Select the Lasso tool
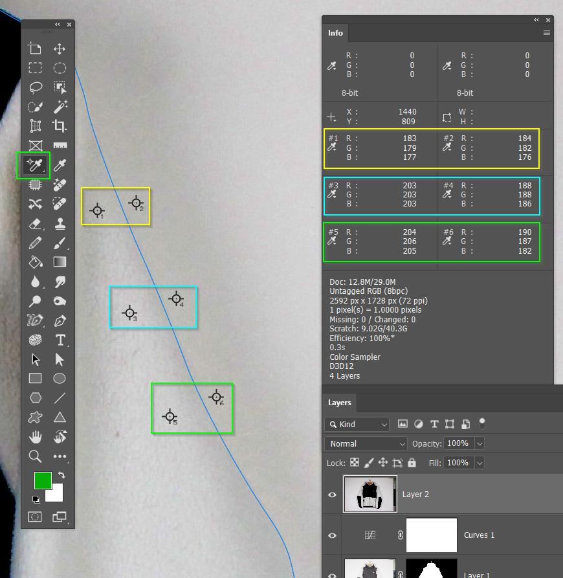The width and height of the screenshot is (563, 578). click(35, 87)
